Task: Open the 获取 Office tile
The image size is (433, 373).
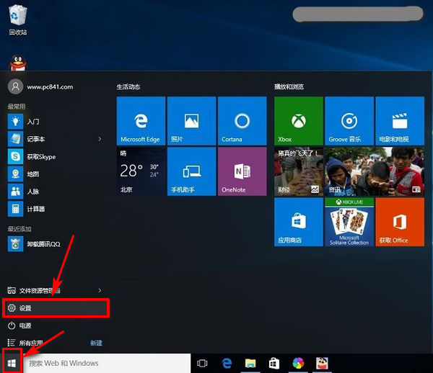Action: [400, 222]
